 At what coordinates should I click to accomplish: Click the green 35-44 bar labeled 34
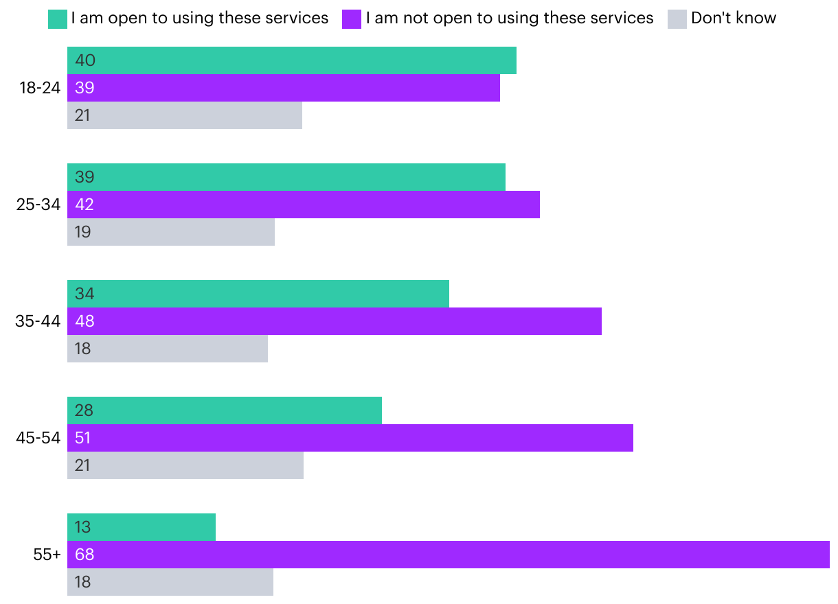[258, 294]
